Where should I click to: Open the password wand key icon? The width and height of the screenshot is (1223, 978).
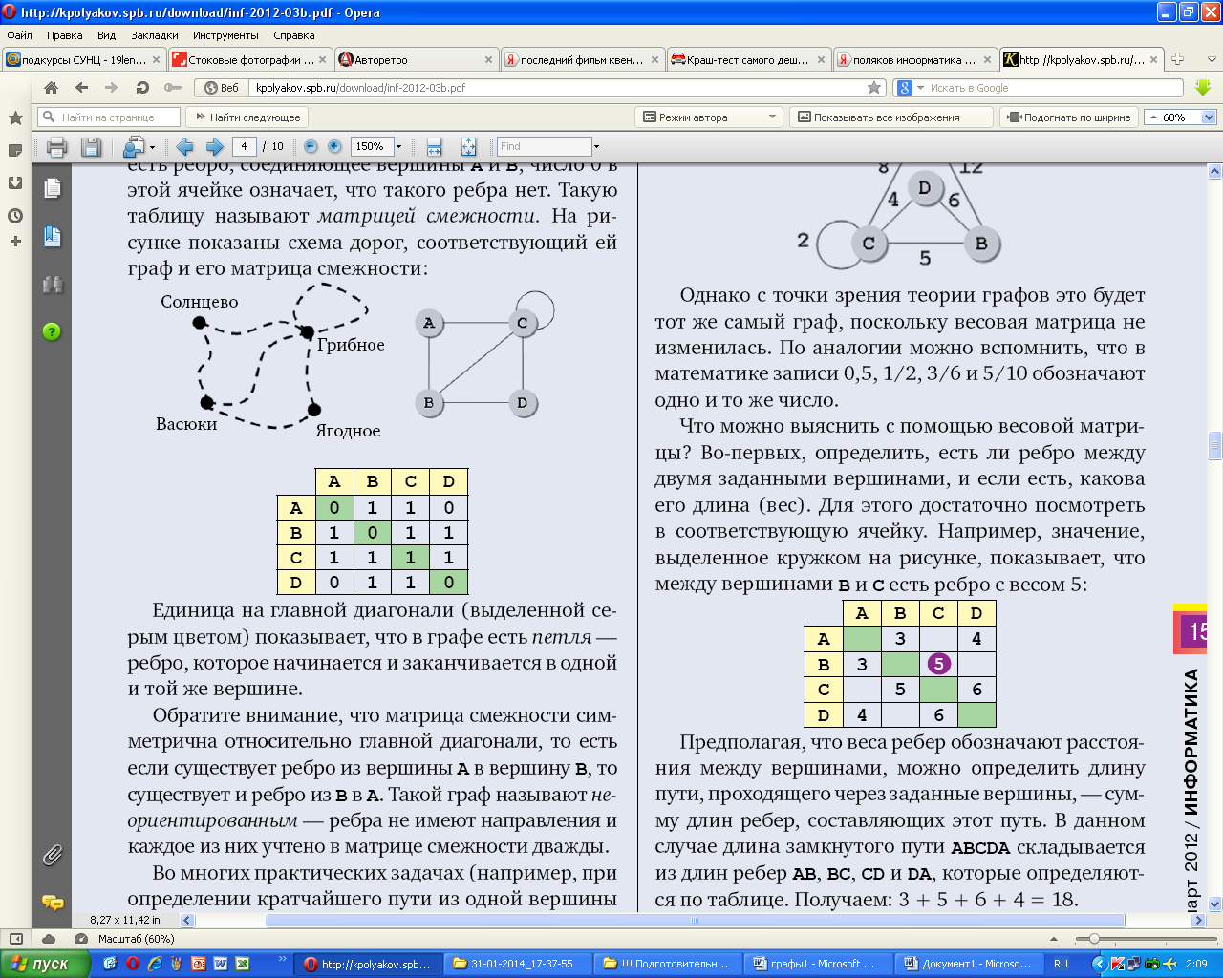[x=172, y=88]
